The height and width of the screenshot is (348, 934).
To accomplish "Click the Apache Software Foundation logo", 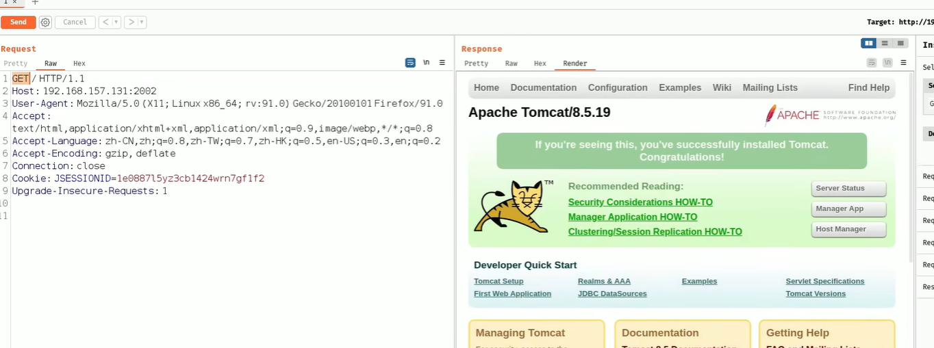I will pyautogui.click(x=830, y=114).
